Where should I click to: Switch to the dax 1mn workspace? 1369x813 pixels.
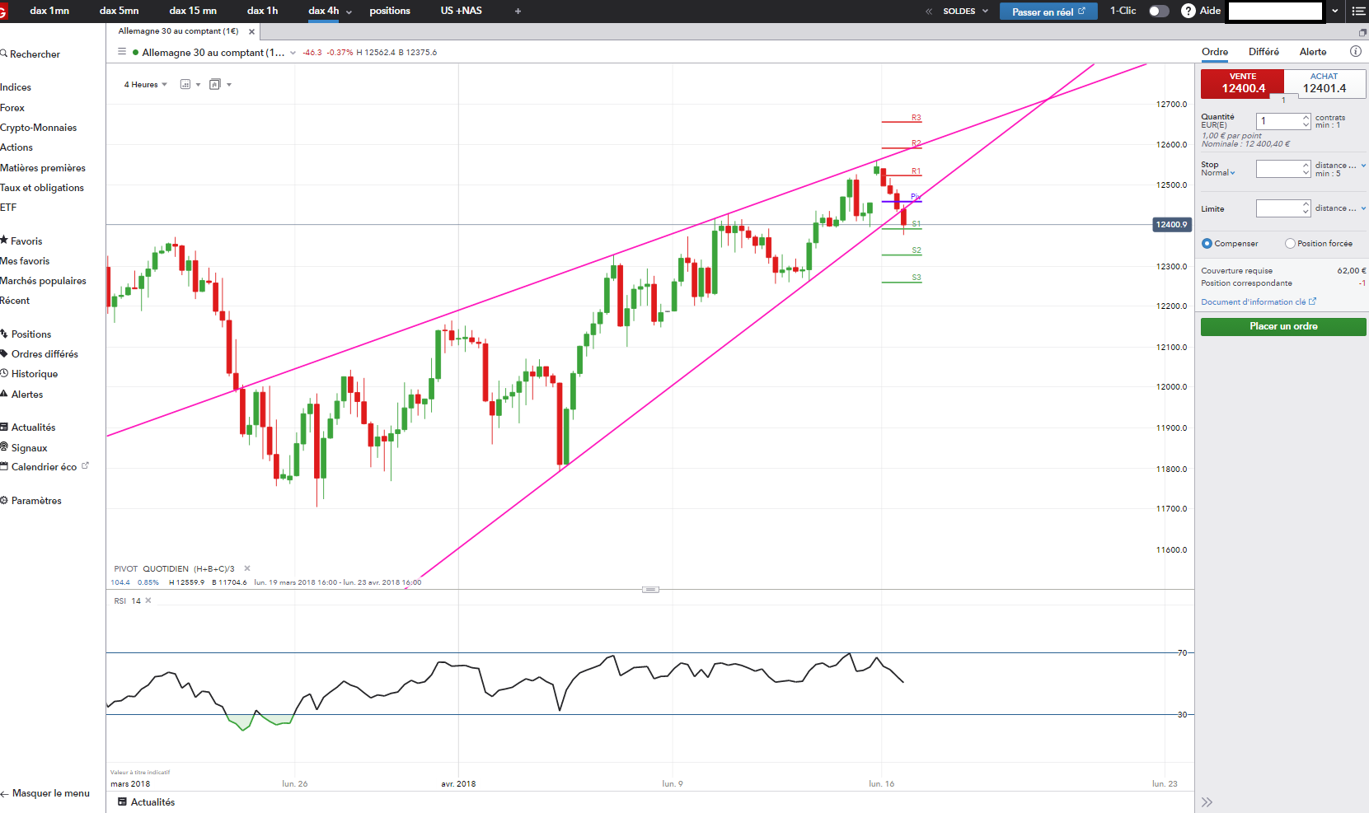[x=49, y=11]
